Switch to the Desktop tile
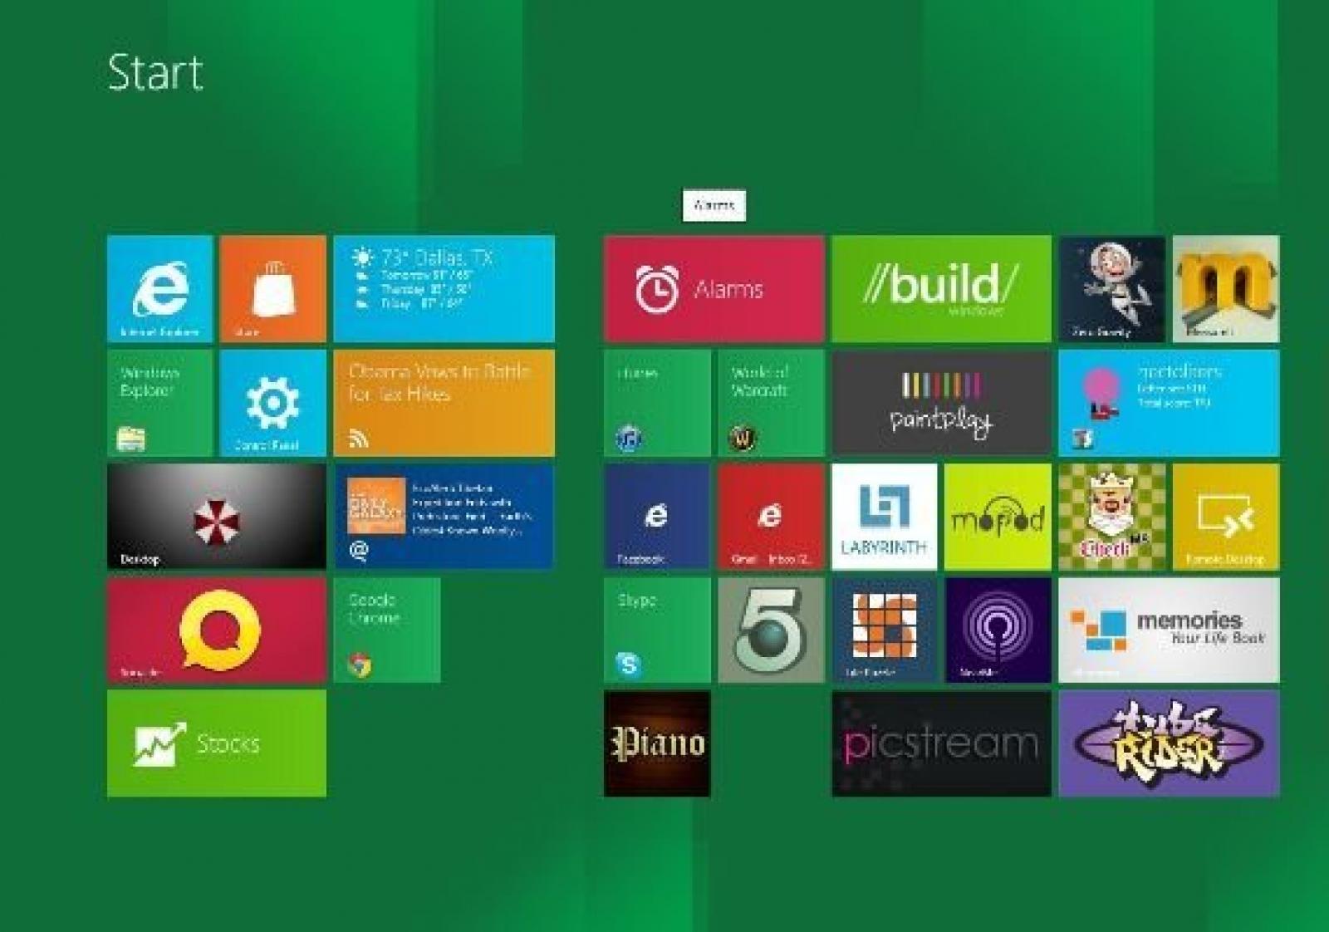Screen dimensions: 1329x932 pyautogui.click(x=216, y=517)
